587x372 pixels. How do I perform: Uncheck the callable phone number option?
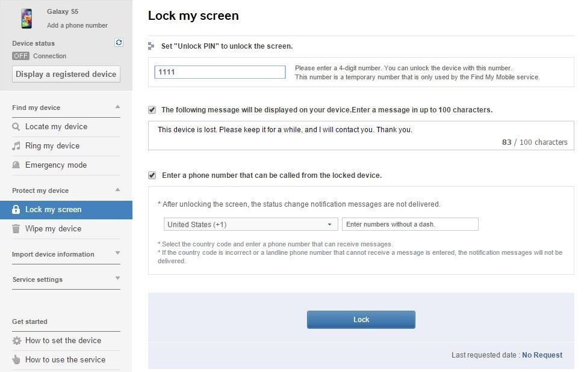point(151,175)
